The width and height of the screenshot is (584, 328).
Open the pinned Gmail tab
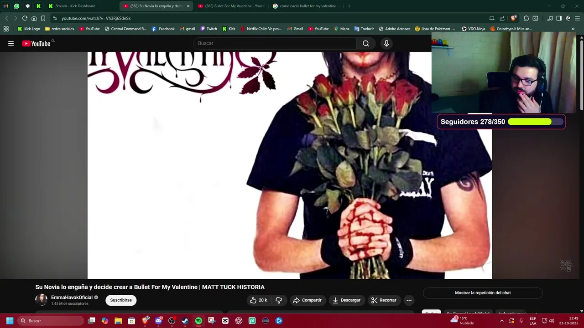[x=5, y=6]
